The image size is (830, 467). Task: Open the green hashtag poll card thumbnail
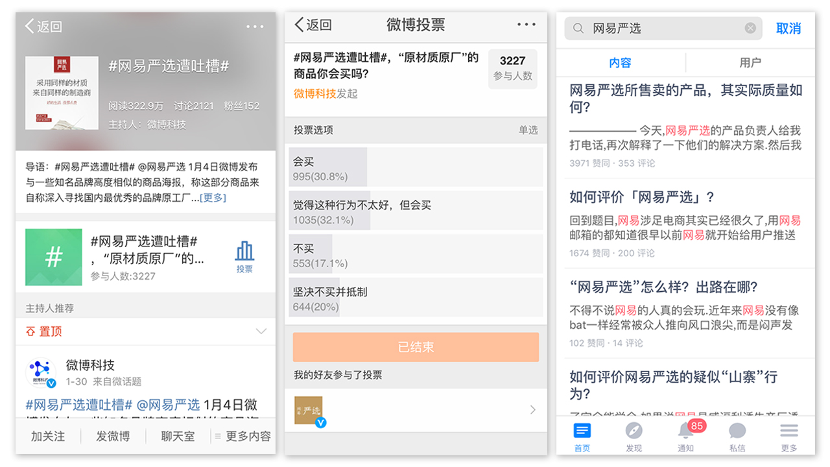54,257
